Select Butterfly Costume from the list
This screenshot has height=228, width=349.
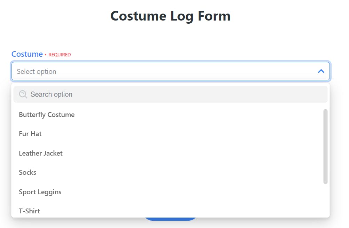(47, 115)
